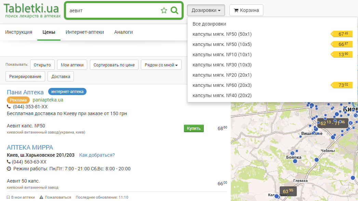Click the green magnifier search icon

coord(174,10)
